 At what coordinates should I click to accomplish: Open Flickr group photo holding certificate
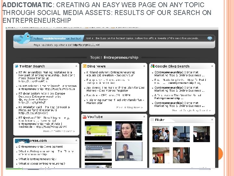[x=161, y=134]
